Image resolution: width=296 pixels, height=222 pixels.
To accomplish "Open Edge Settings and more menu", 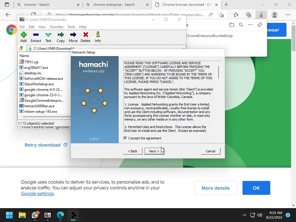I will [288, 15].
